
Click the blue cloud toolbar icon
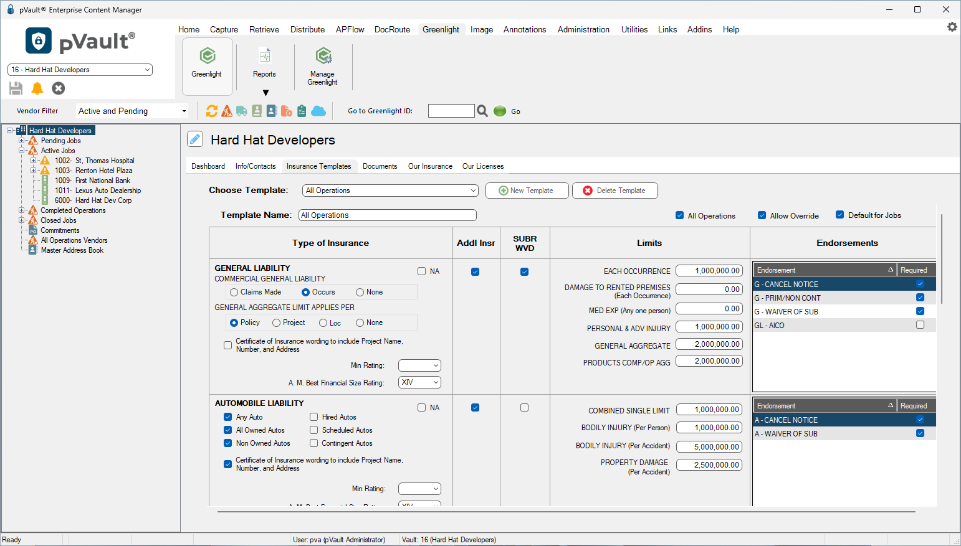[x=318, y=111]
